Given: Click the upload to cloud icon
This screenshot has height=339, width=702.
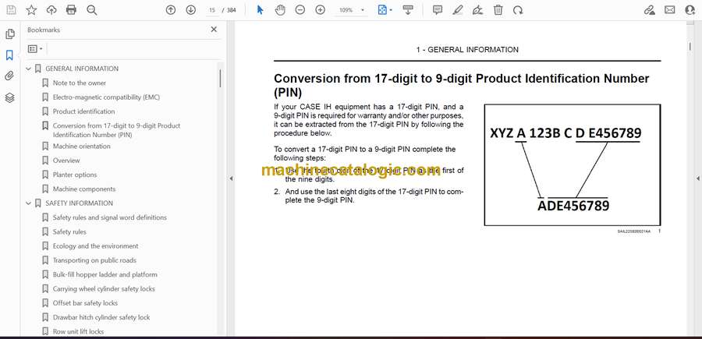Looking at the screenshot, I should [51, 10].
